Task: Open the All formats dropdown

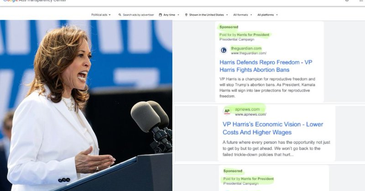Action: pyautogui.click(x=243, y=15)
